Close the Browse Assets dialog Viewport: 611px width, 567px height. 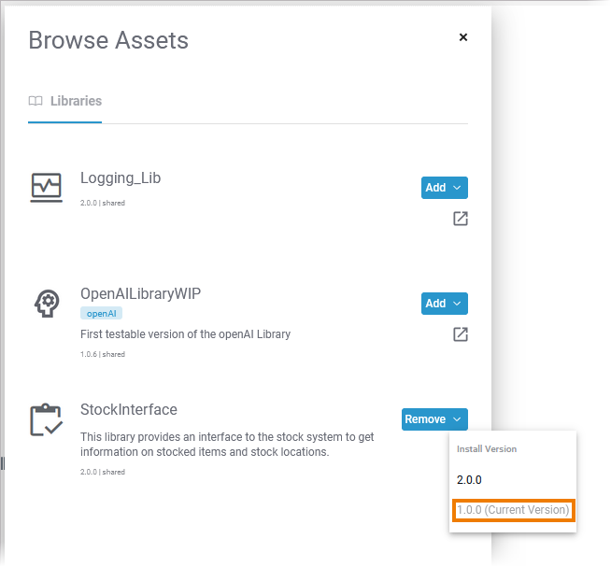click(x=463, y=37)
